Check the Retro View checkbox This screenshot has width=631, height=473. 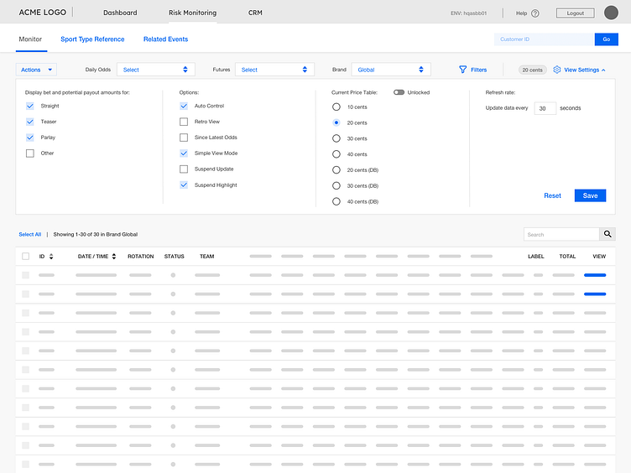[x=184, y=122]
